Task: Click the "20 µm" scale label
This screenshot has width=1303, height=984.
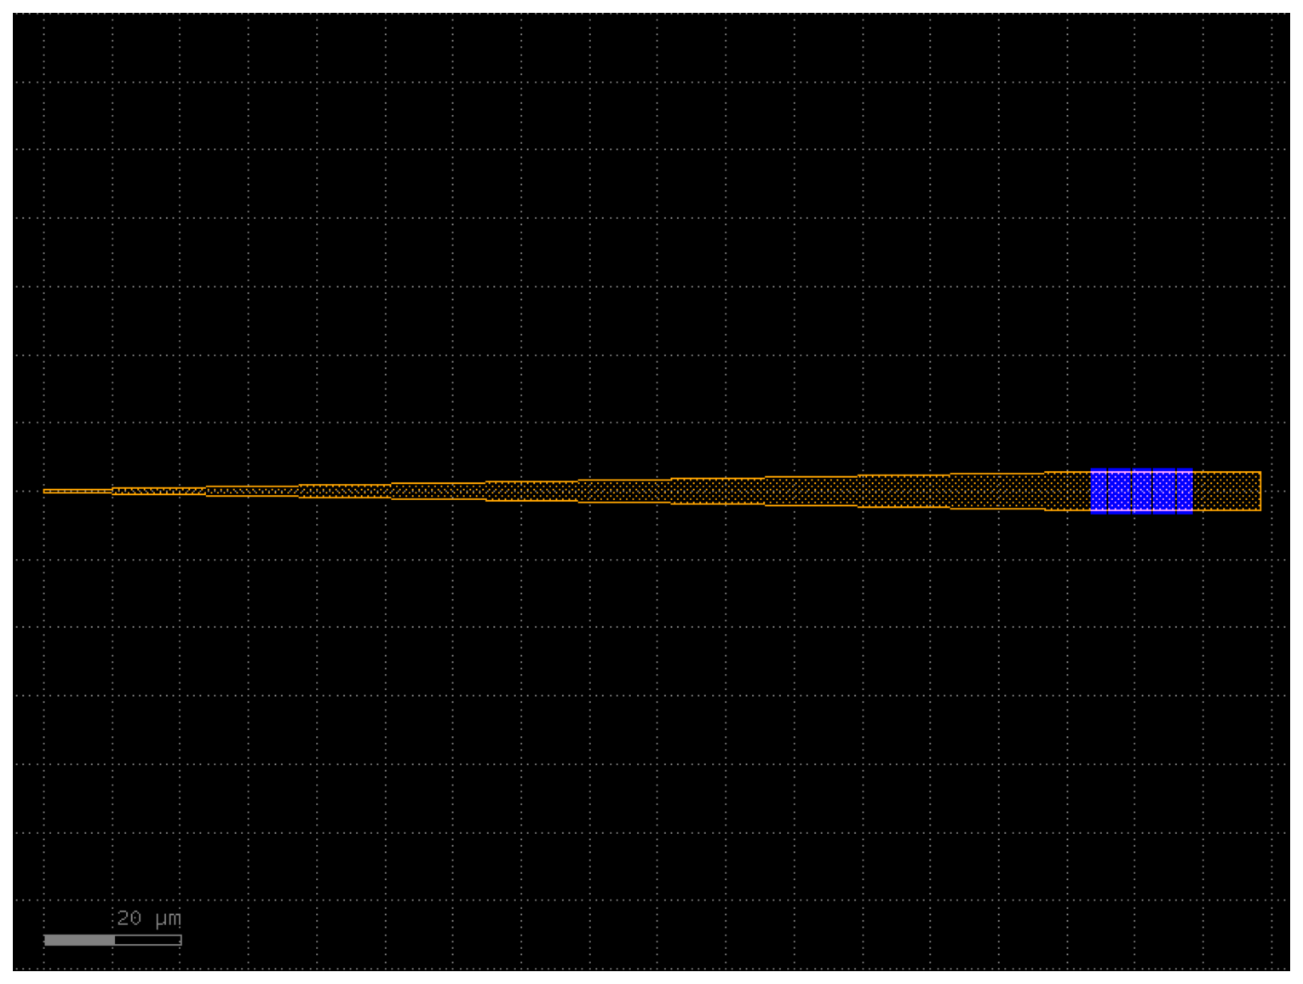Action: pyautogui.click(x=149, y=918)
